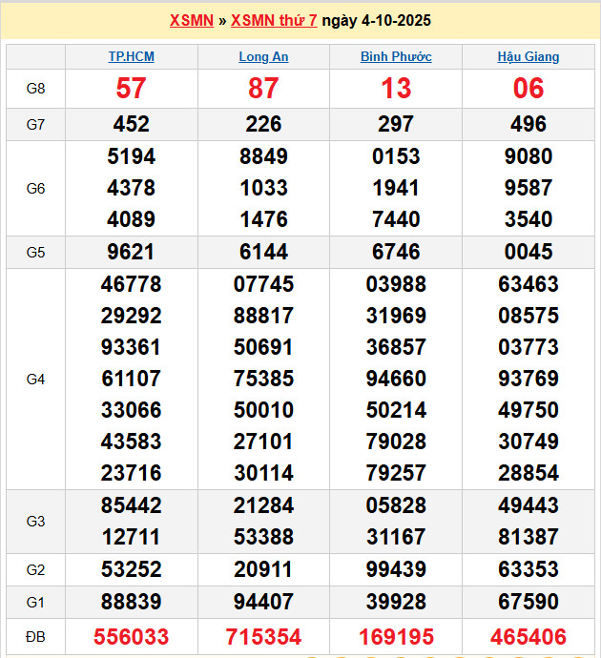Click the red G8 number 57
This screenshot has height=658, width=601.
tap(131, 89)
